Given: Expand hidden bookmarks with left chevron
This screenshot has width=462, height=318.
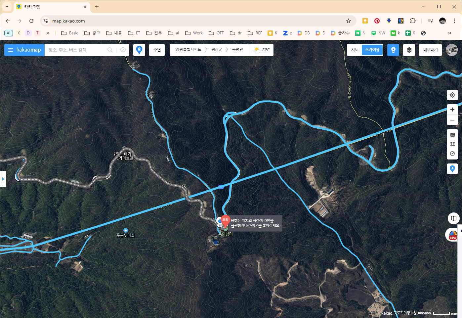Looking at the screenshot, I should click(x=48, y=33).
